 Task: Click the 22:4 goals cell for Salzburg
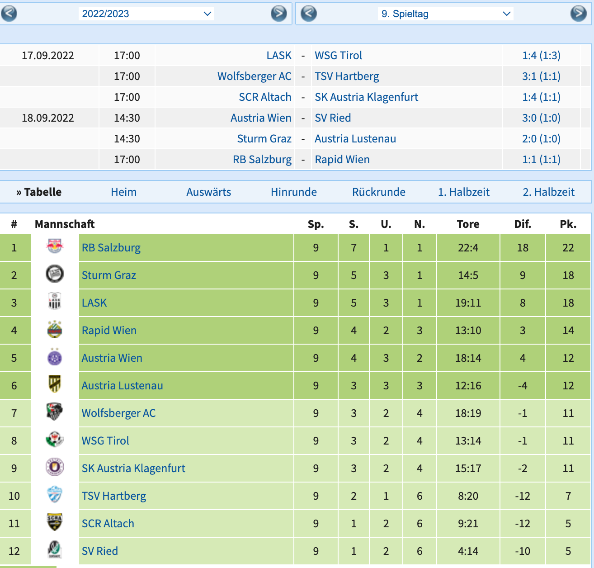tap(468, 248)
